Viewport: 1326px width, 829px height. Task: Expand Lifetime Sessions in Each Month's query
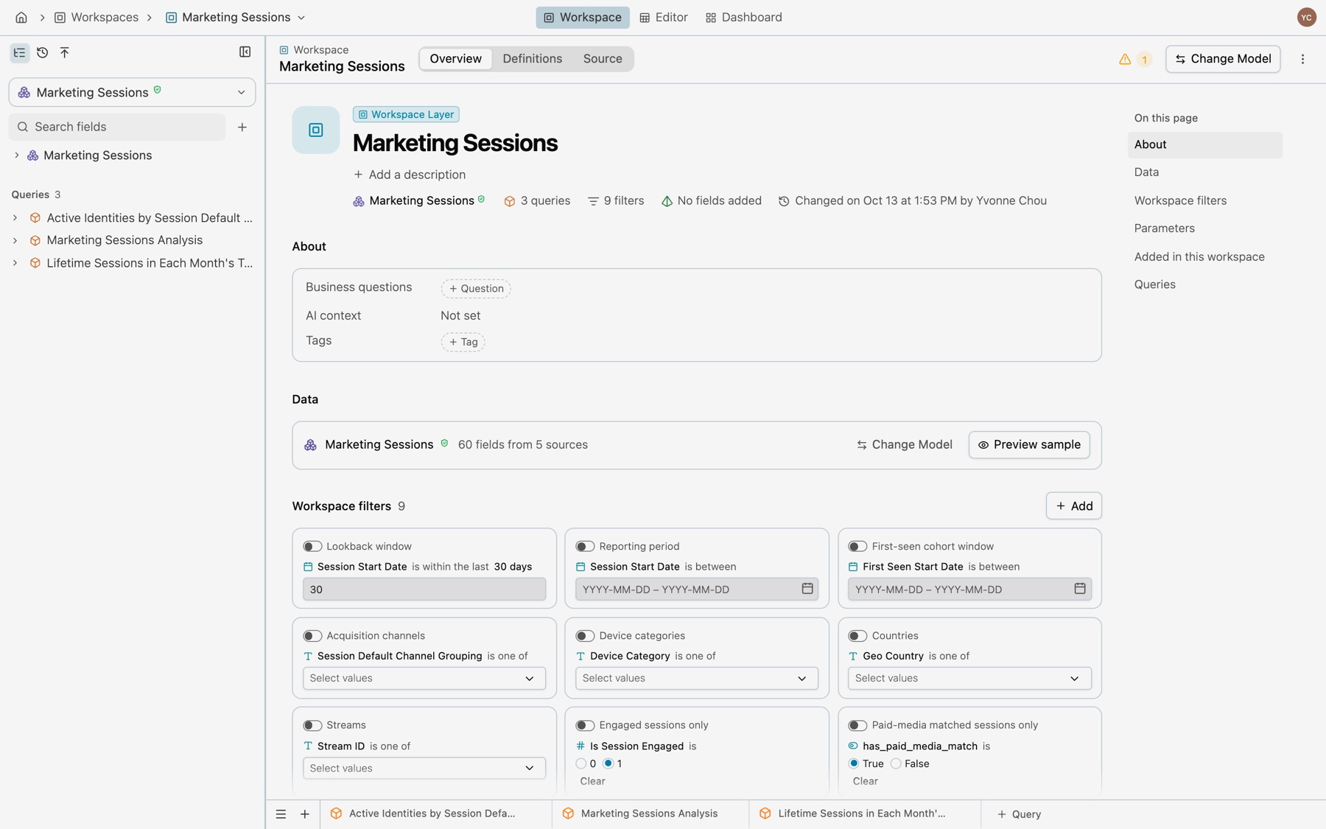coord(15,263)
